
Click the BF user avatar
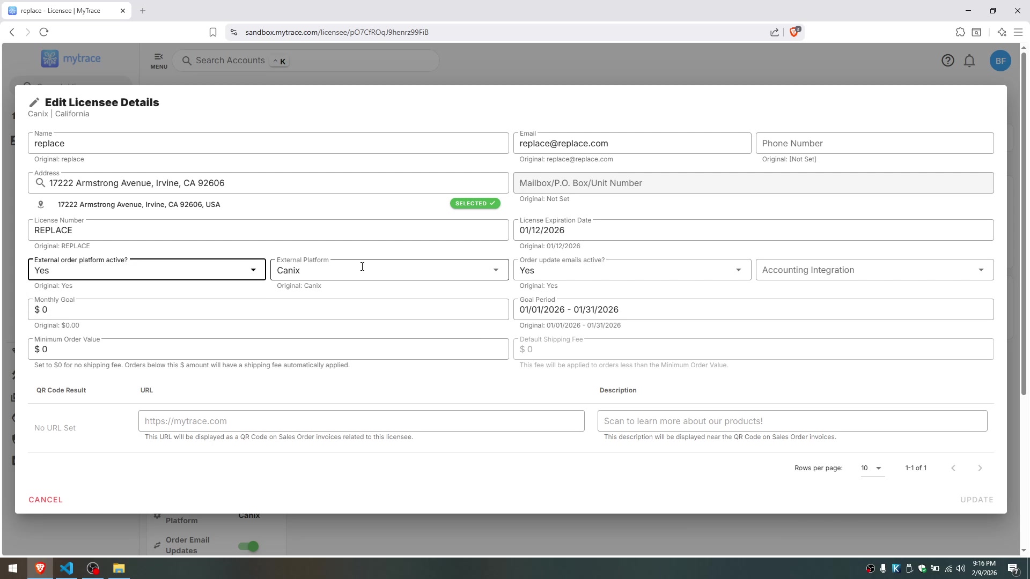[1000, 61]
